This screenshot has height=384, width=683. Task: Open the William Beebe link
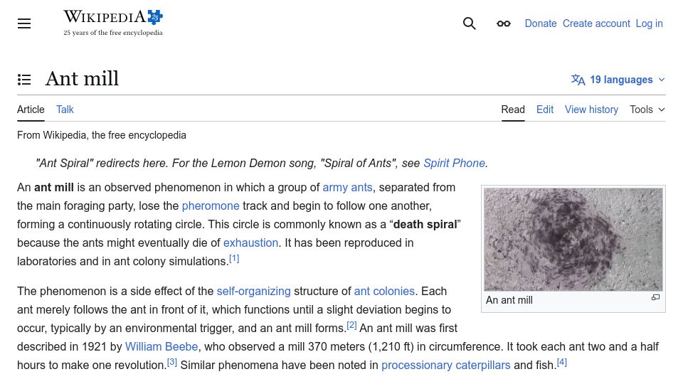tap(162, 346)
